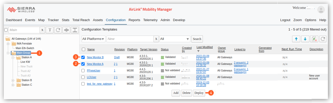This screenshot has width=333, height=103.
Task: Go to the Events tab
Action: [30, 20]
